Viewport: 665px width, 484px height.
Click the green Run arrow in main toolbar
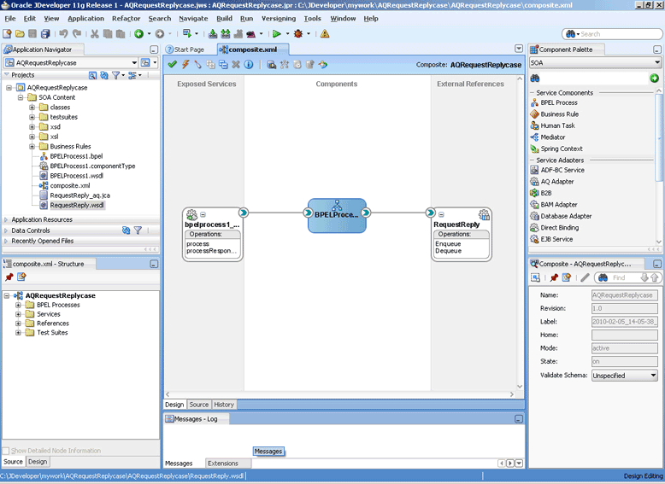pyautogui.click(x=277, y=34)
